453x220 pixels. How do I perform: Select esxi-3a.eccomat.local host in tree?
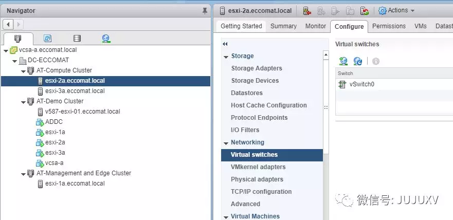(75, 91)
